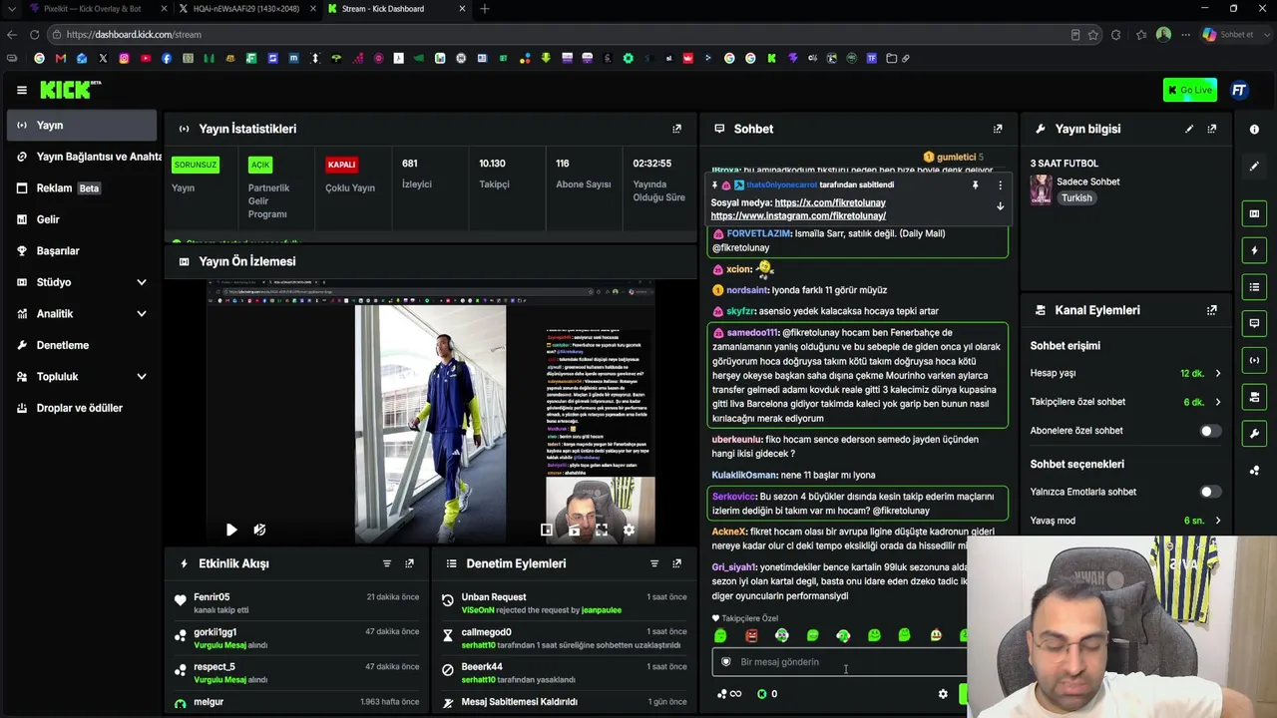Open a new browser tab

[485, 9]
